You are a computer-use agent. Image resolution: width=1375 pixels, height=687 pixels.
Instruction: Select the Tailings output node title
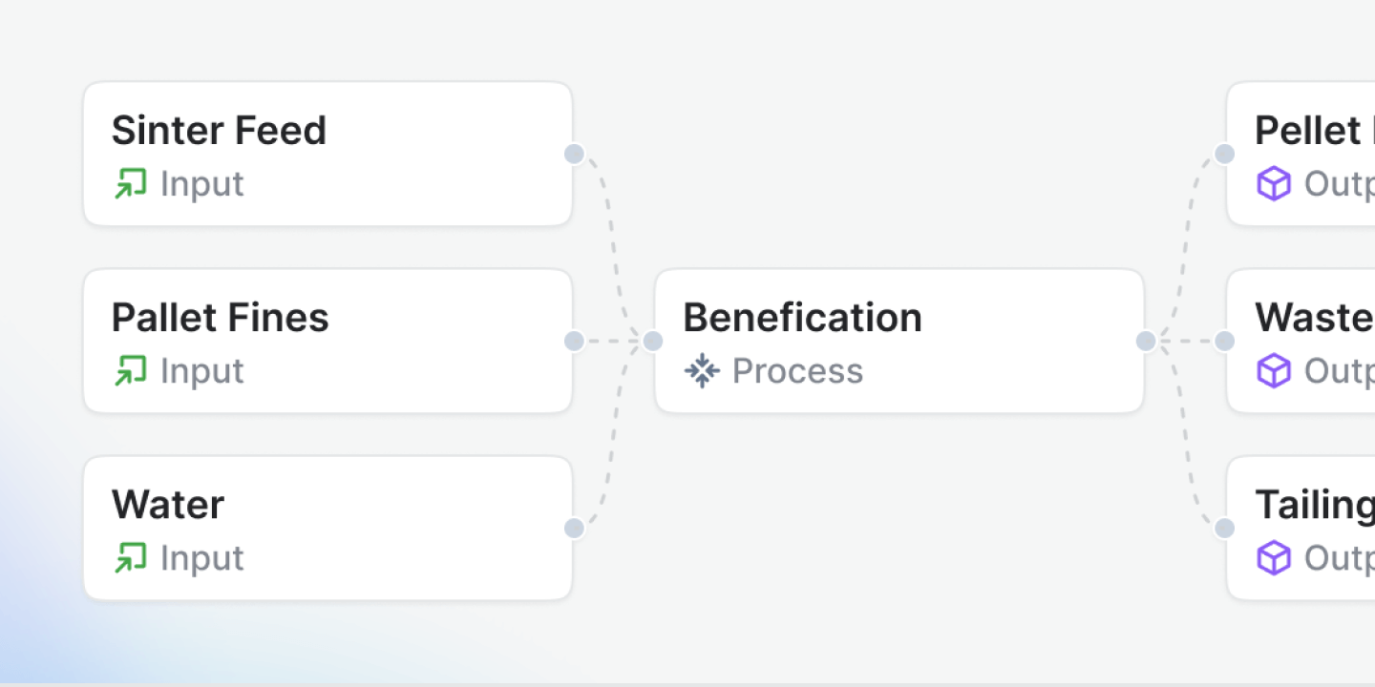click(x=1314, y=505)
